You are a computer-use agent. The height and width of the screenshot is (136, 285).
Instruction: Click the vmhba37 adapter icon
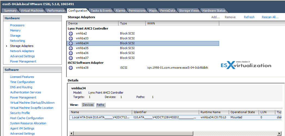71,58
